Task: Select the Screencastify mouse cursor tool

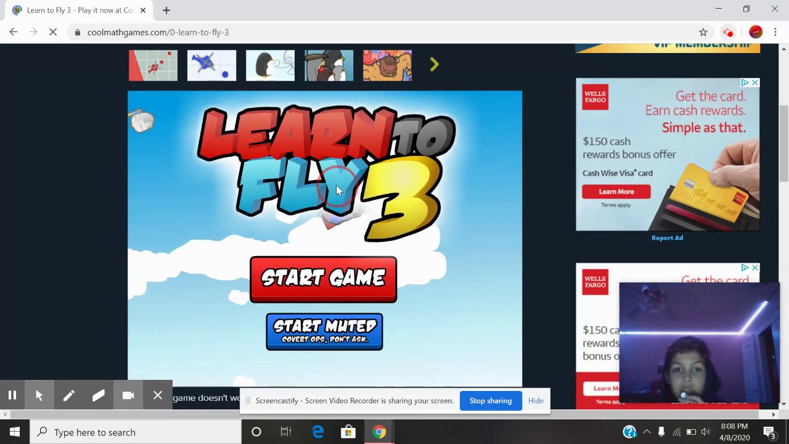Action: (x=39, y=395)
